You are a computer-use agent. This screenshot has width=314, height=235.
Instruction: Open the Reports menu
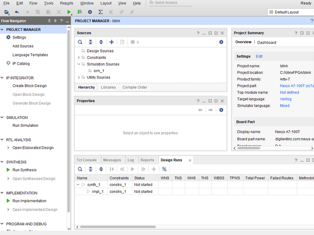coord(66,3)
